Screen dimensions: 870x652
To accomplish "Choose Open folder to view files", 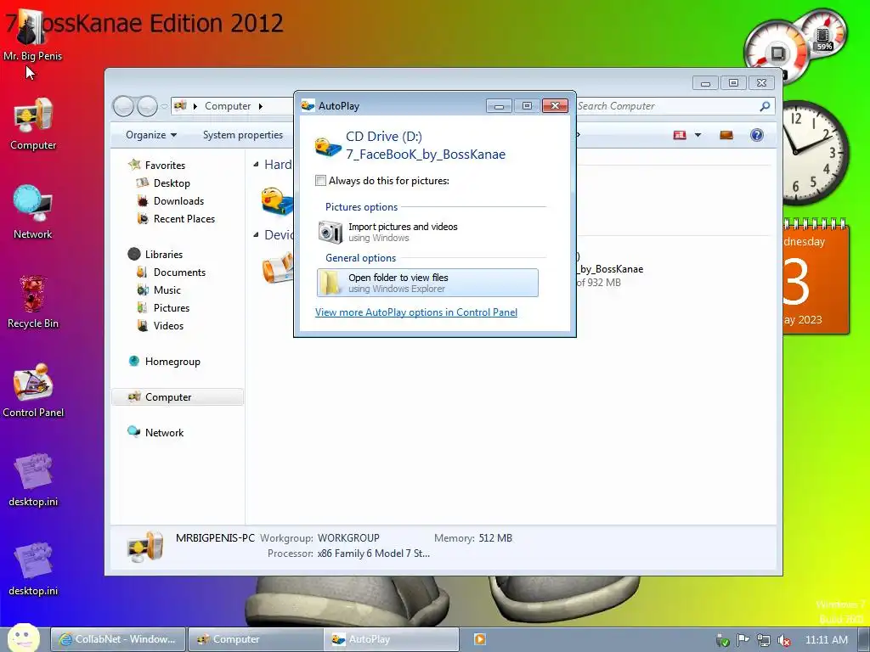I will pyautogui.click(x=427, y=283).
